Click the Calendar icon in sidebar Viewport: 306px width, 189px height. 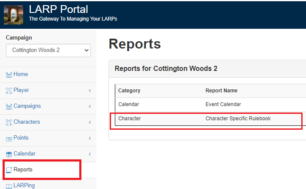coord(9,154)
